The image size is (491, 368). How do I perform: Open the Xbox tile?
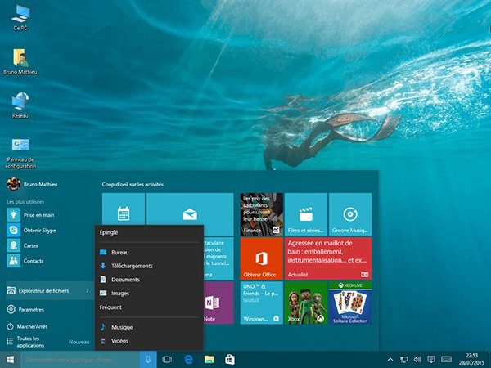point(306,303)
